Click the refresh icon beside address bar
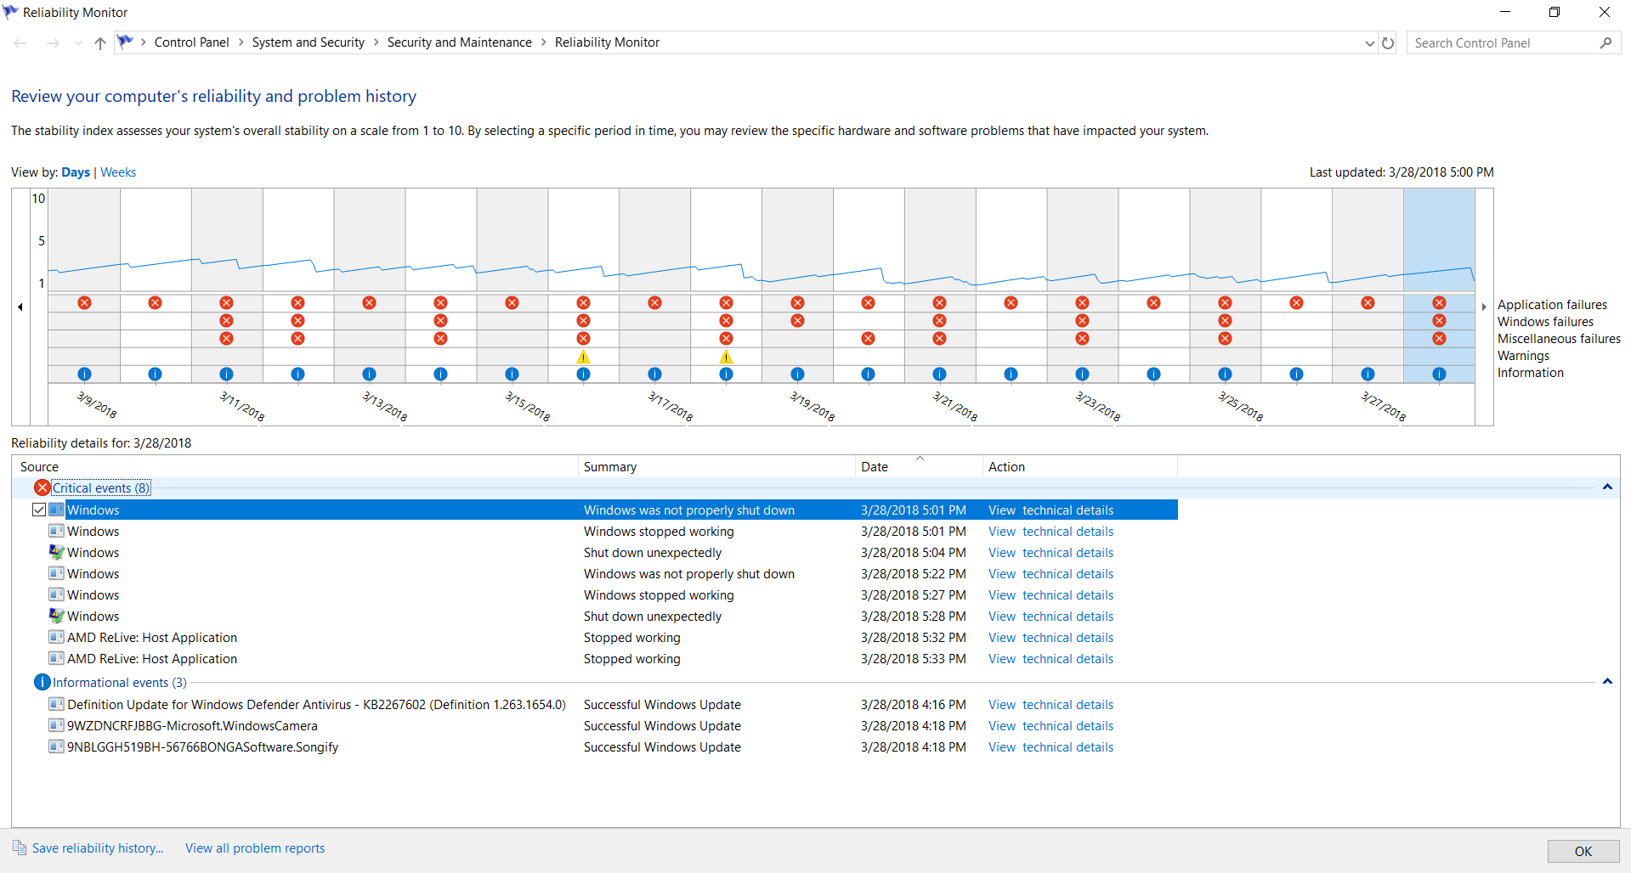 1388,42
